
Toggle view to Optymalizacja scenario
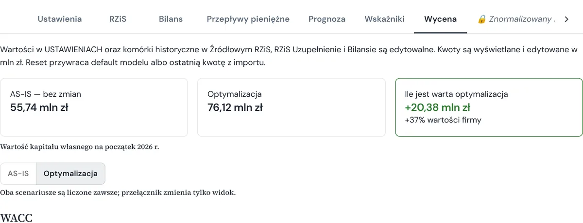click(70, 174)
